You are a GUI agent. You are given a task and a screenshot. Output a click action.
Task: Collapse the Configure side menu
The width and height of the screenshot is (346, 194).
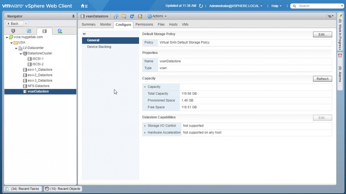(x=84, y=34)
